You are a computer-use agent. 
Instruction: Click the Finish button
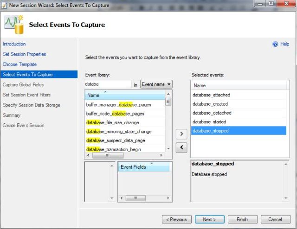243,220
